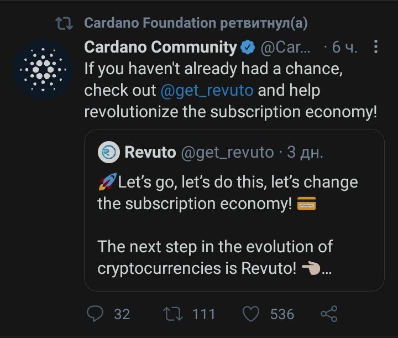Open the three-dot tweet options menu
This screenshot has width=398, height=338.
[376, 48]
